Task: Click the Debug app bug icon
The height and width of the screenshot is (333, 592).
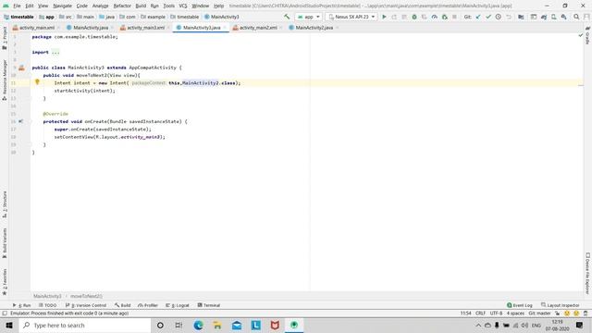Action: point(414,17)
